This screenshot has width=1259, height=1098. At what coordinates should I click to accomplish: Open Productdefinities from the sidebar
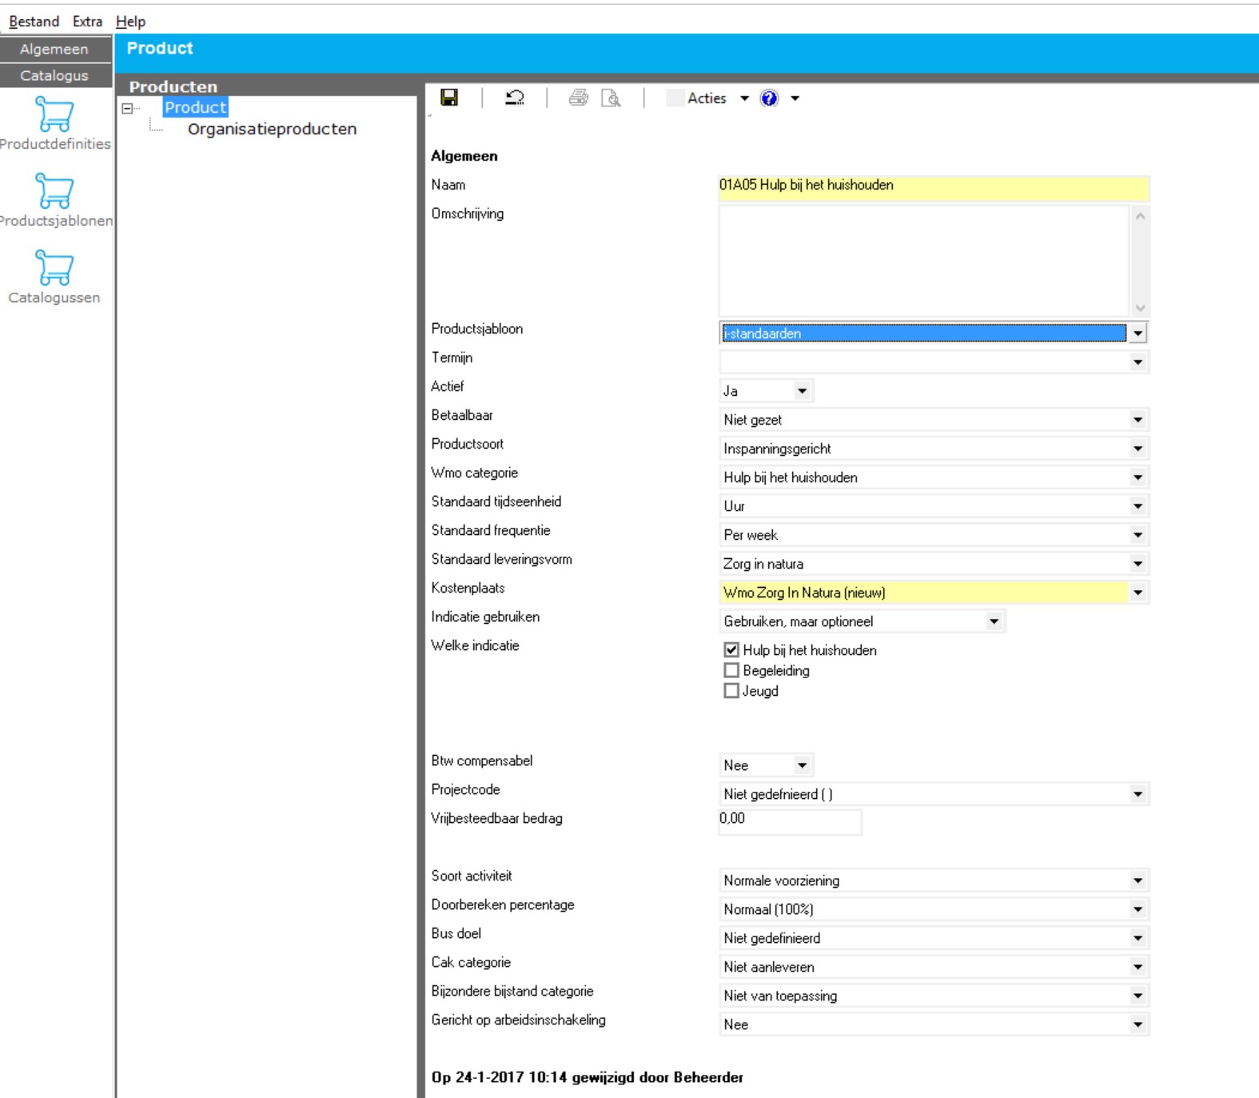click(x=54, y=116)
